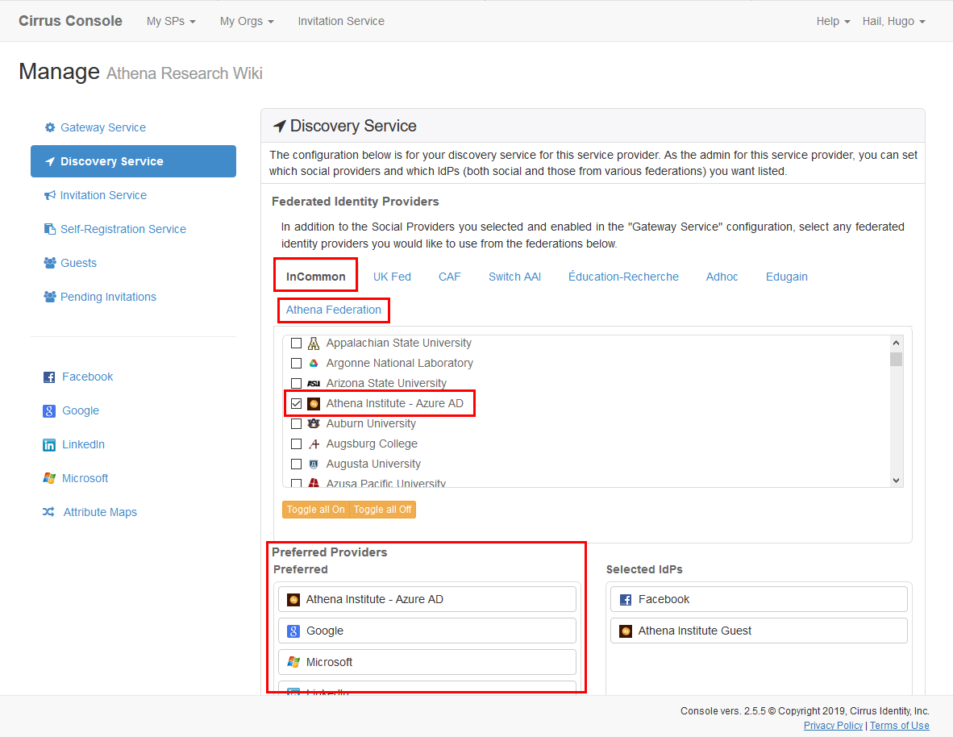This screenshot has width=953, height=737.
Task: Click the Toggle all On button
Action: [x=315, y=510]
